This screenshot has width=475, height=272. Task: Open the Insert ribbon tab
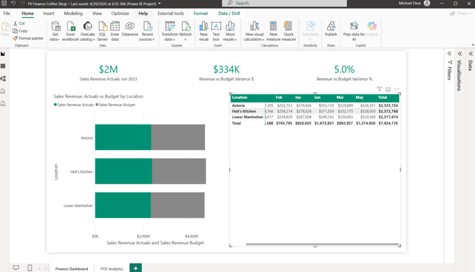[x=48, y=13]
